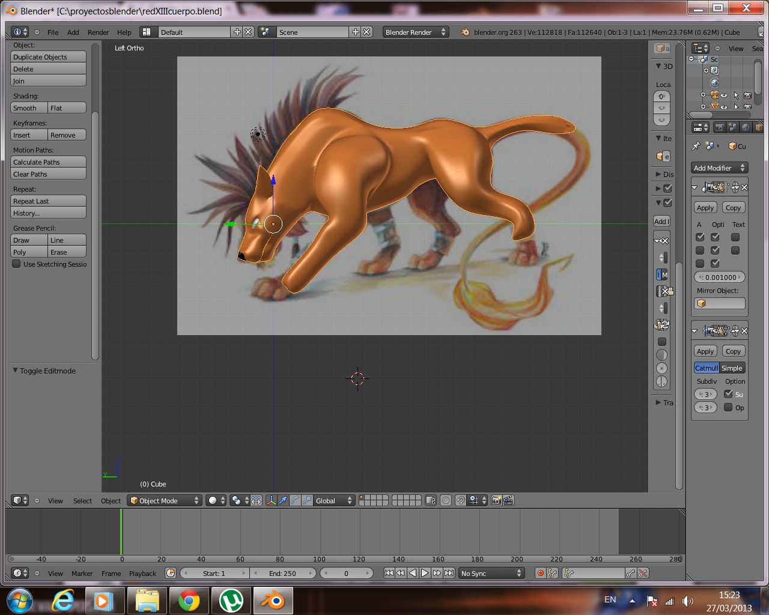Image resolution: width=769 pixels, height=615 pixels.
Task: Open the Render menu
Action: pyautogui.click(x=98, y=32)
